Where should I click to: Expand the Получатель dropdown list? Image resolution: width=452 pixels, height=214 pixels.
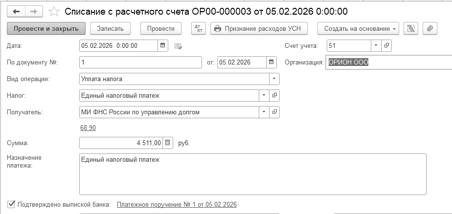point(264,112)
